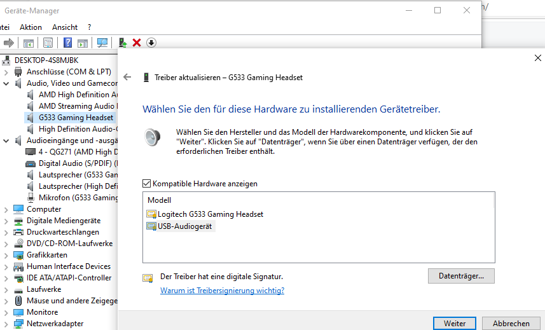Viewport: 545px width, 330px height.
Task: Select Lautsprecher (High Definition) entry
Action: tap(78, 186)
